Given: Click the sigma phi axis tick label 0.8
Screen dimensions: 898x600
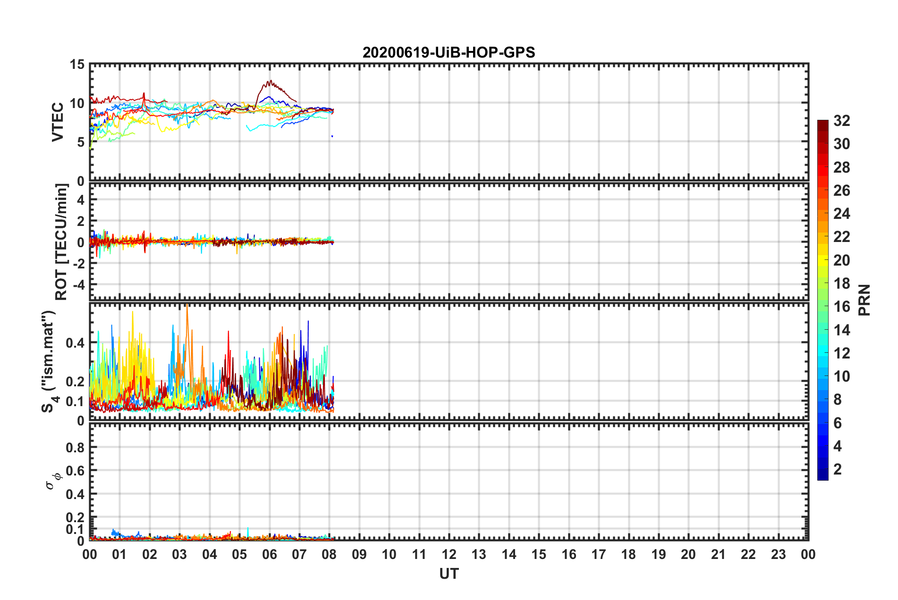Looking at the screenshot, I should point(76,447).
